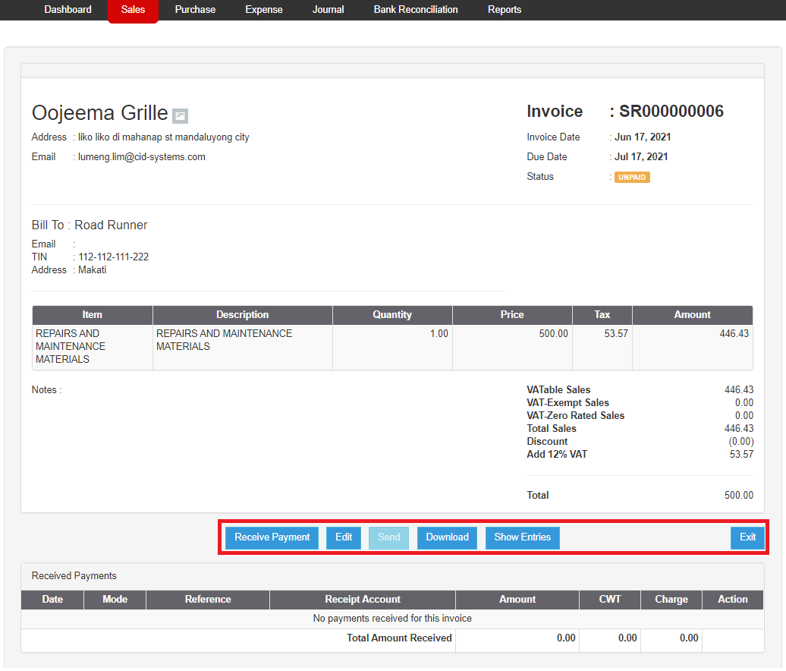Download the invoice SR000000006
Screen dimensions: 786x671
[447, 537]
